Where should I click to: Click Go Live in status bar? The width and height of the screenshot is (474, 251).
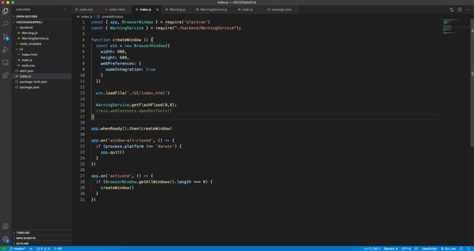pos(448,249)
